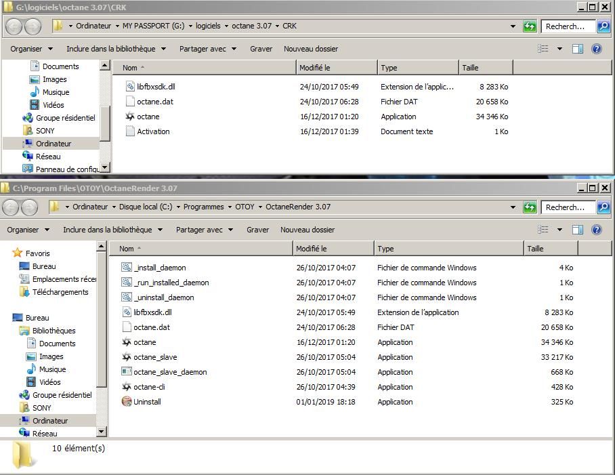Toggle preview pane icon in OctaneRender window

tap(577, 230)
